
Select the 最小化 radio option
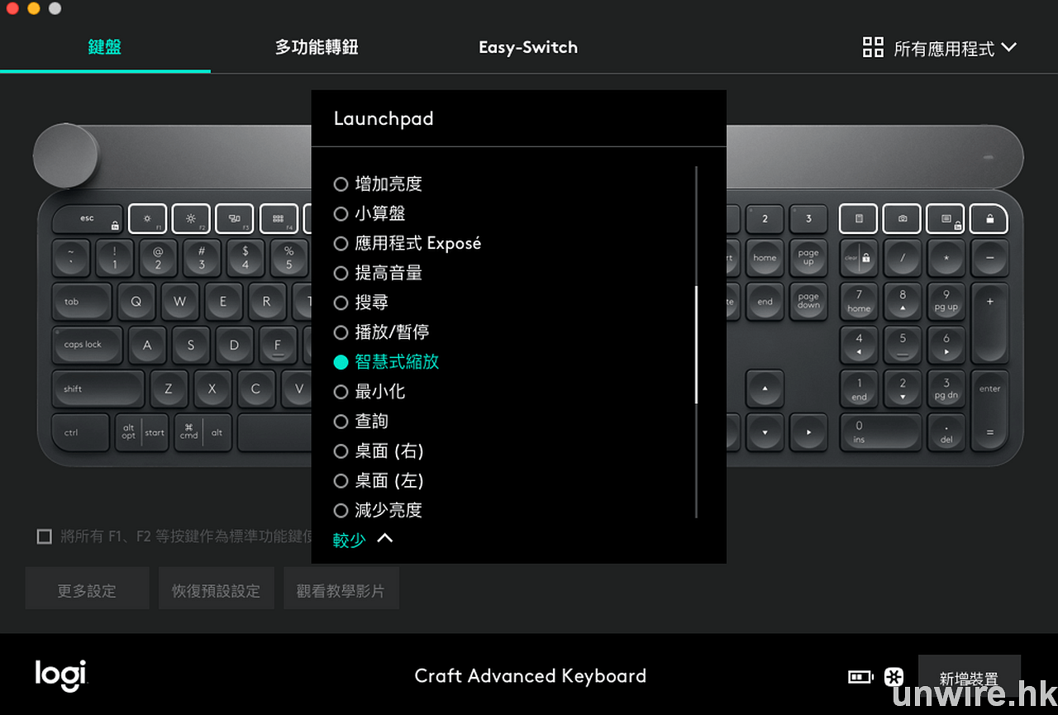point(341,392)
